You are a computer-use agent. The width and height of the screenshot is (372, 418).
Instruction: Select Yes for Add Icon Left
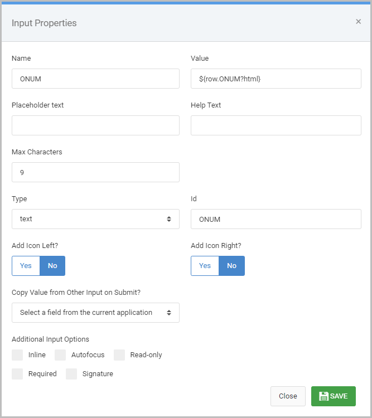pyautogui.click(x=26, y=266)
